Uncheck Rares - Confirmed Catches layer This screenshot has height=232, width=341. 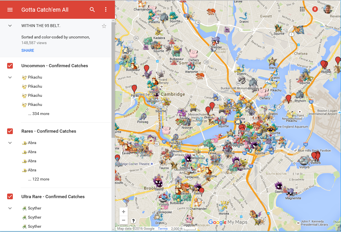point(10,131)
